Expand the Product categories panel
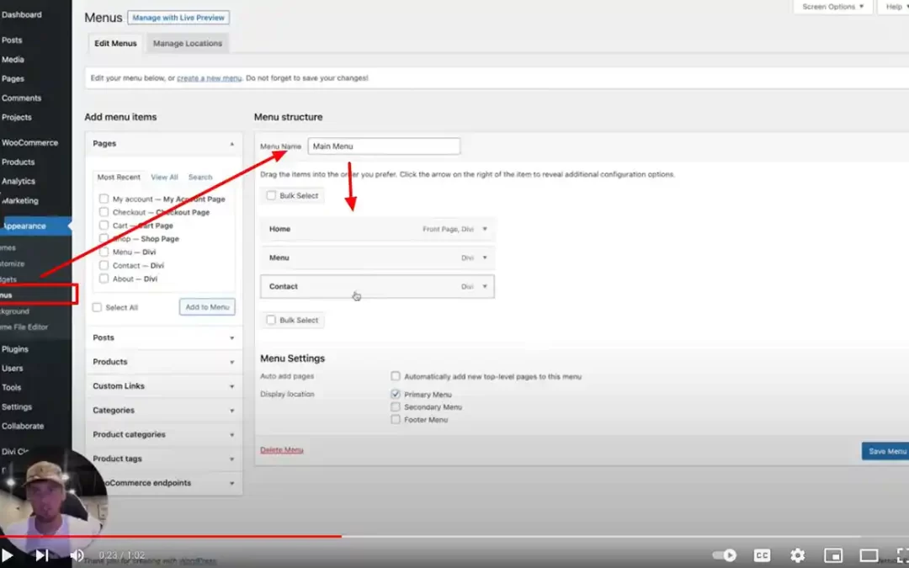This screenshot has height=568, width=909. (232, 435)
